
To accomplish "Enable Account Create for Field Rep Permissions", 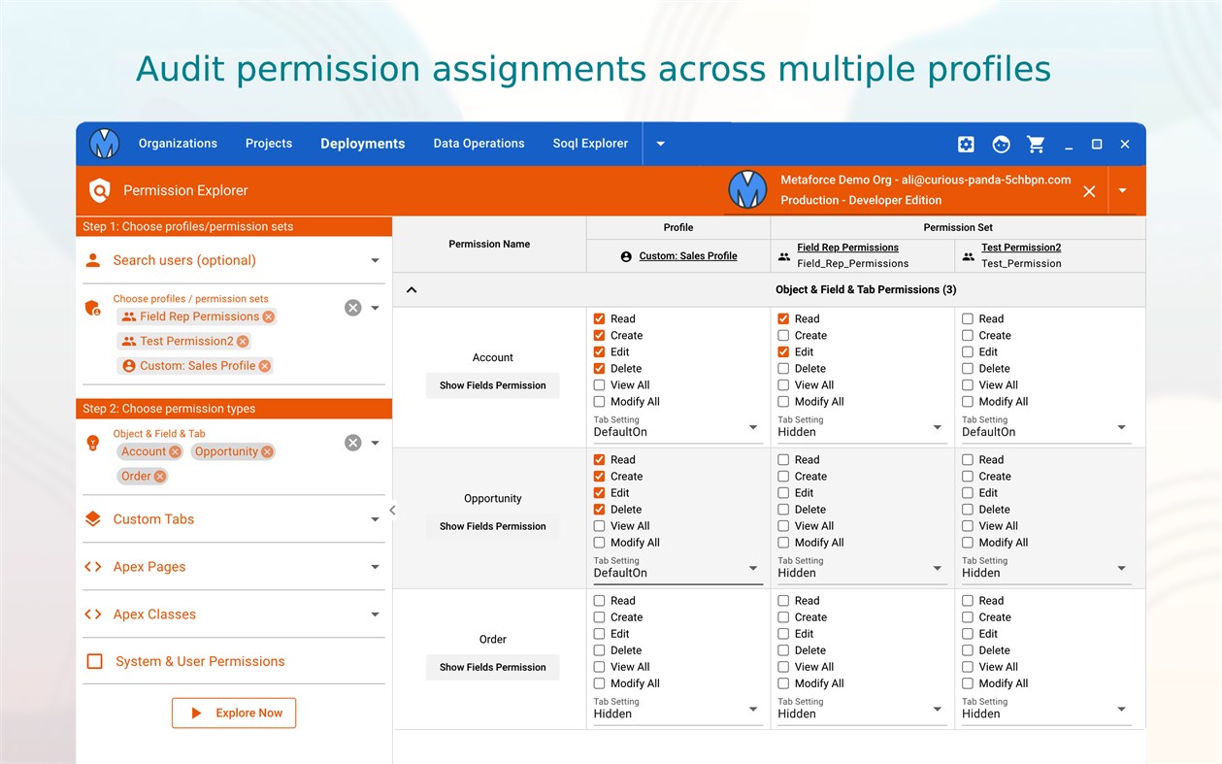I will (783, 335).
